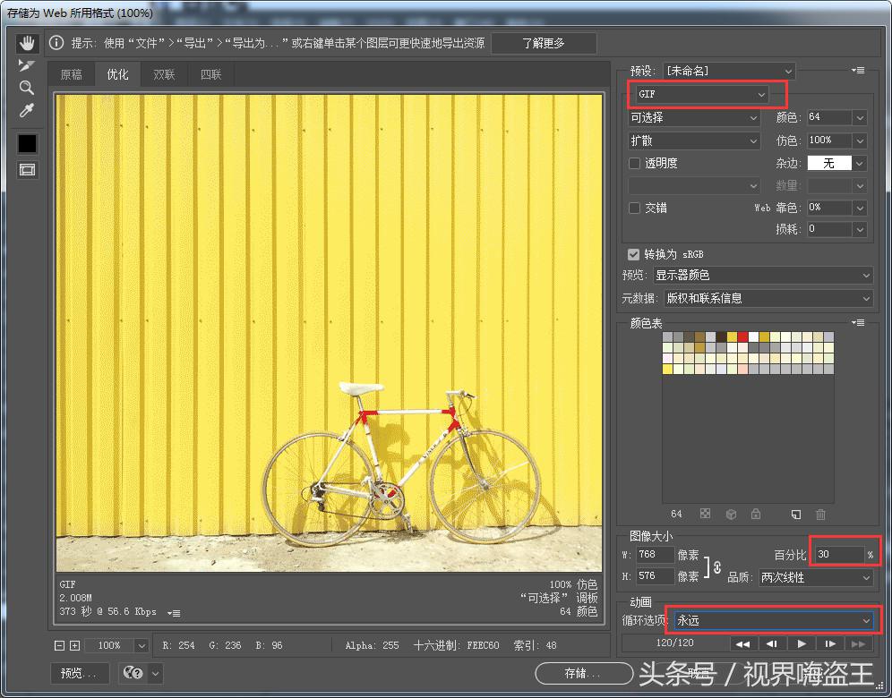
Task: Switch to the 原稿 tab
Action: (x=72, y=74)
